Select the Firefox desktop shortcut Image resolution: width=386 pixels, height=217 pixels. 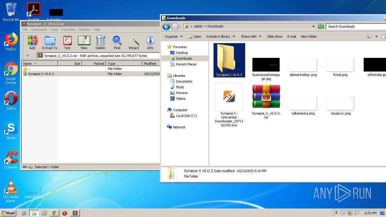click(11, 42)
